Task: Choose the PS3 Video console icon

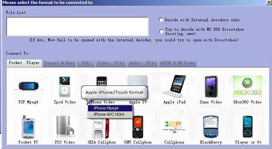Action: click(x=65, y=127)
